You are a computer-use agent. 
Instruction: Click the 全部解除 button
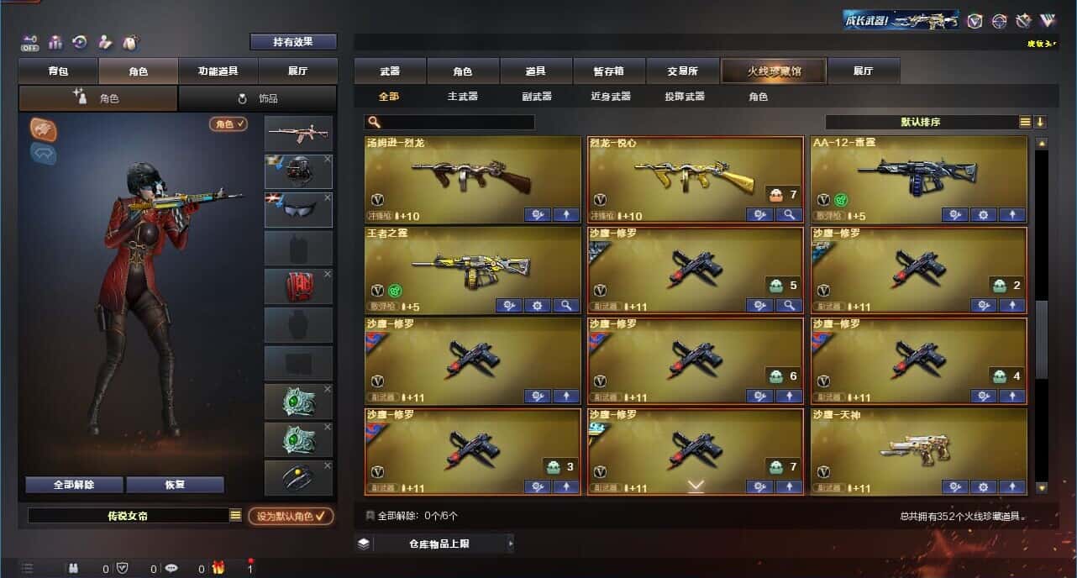coord(74,485)
